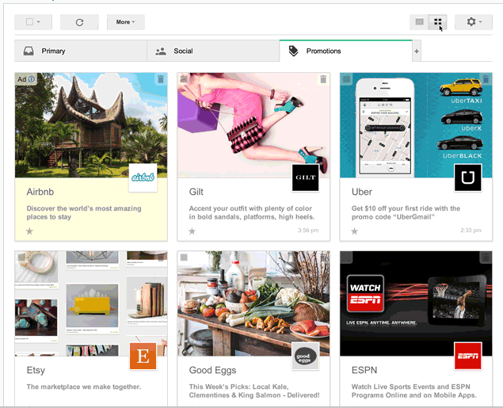Open the Primary tab
Screen dimensions: 503x408
click(x=81, y=51)
